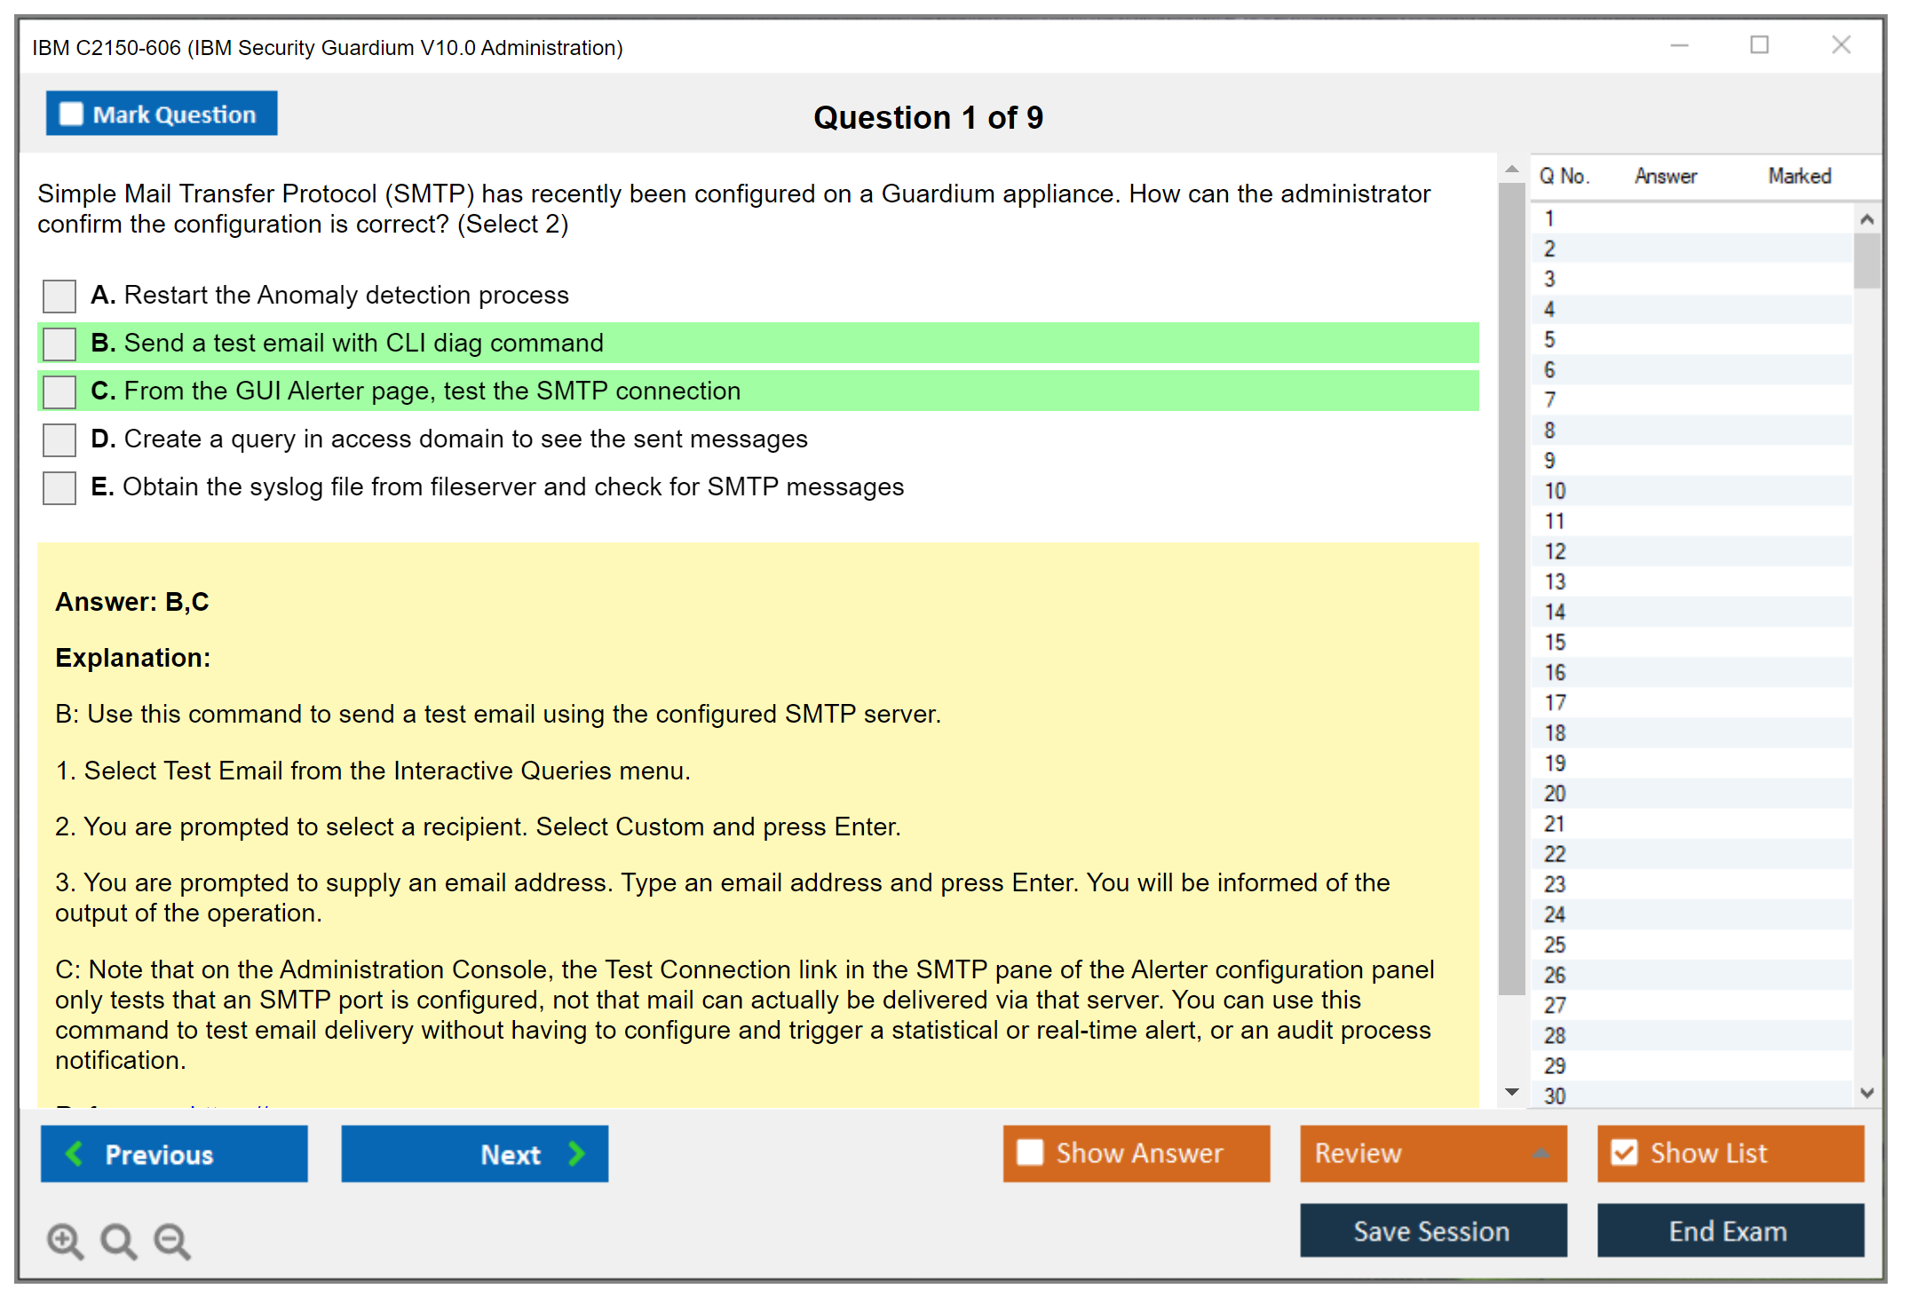Toggle the Mark Question checkbox
The image size is (1909, 1305).
click(71, 115)
